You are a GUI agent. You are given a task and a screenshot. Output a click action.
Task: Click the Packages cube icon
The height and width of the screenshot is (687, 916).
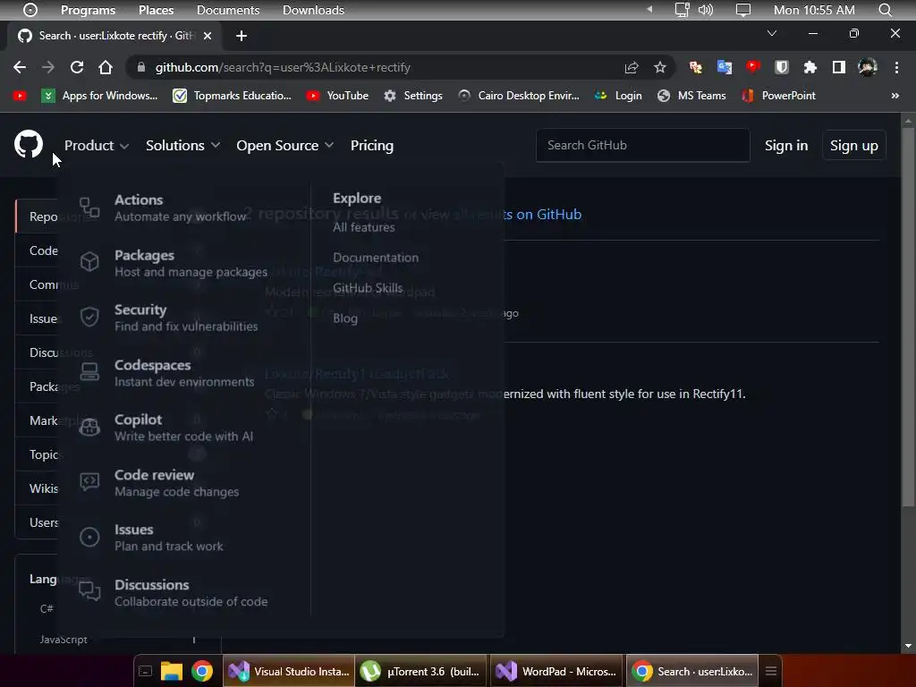coord(89,262)
